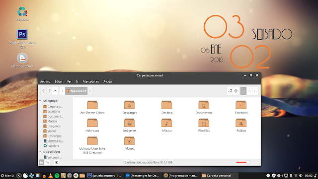Image resolution: width=318 pixels, height=179 pixels.
Task: Show places in sidebar via status bar button
Action: [x=41, y=162]
